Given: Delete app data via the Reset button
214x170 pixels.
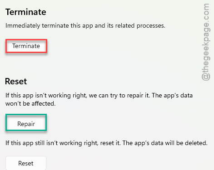Looking at the screenshot, I should (26, 163).
